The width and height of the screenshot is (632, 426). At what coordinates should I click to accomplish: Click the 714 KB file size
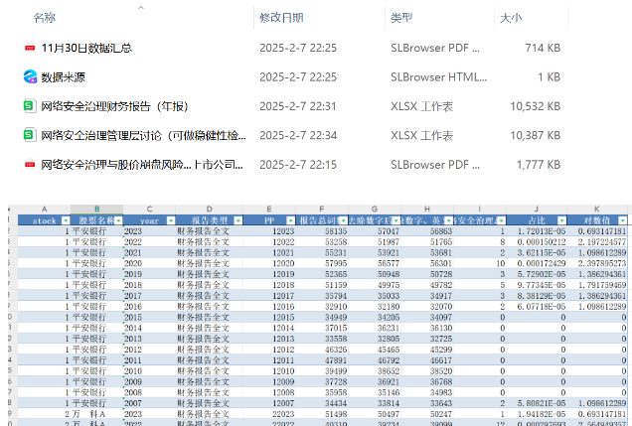543,48
